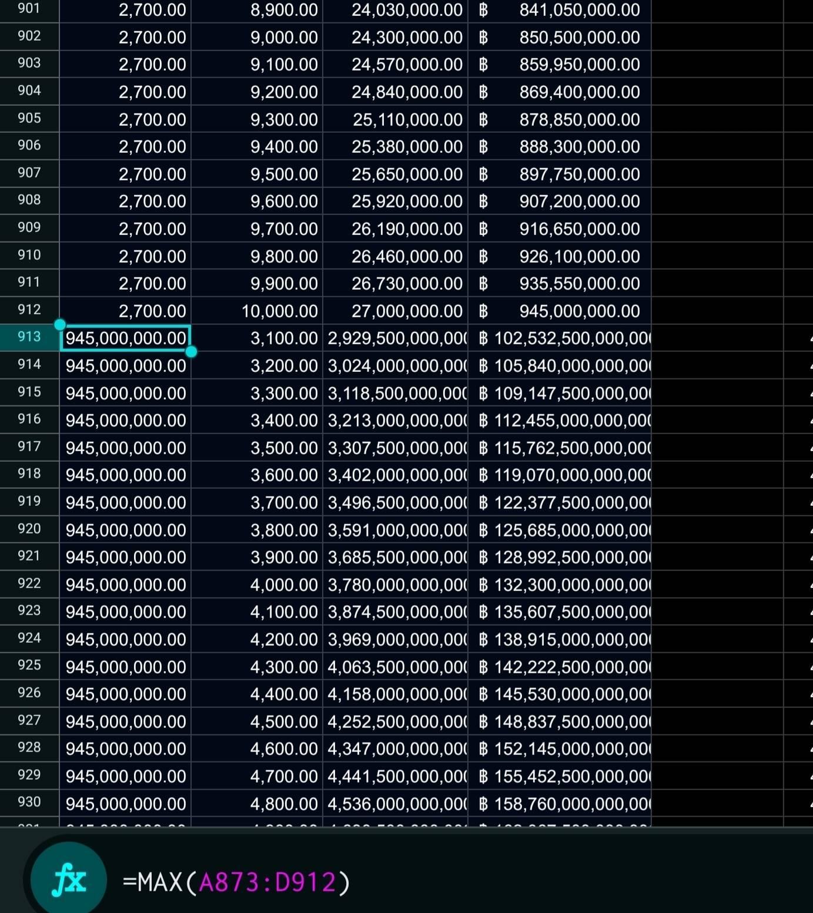Select row header 908
Screen dimensions: 813x913
click(29, 200)
